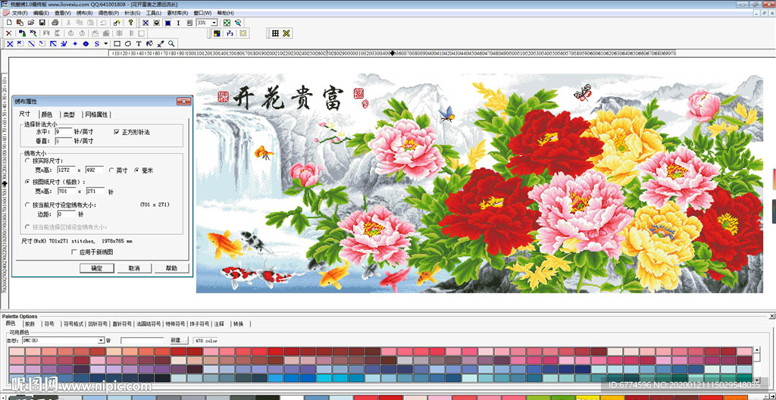
Task: Click the four-color palette squares icon
Action: click(217, 33)
